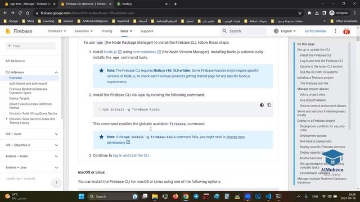Collapse the left navigation panel arrow
The height and width of the screenshot is (202, 360).
coord(56,182)
